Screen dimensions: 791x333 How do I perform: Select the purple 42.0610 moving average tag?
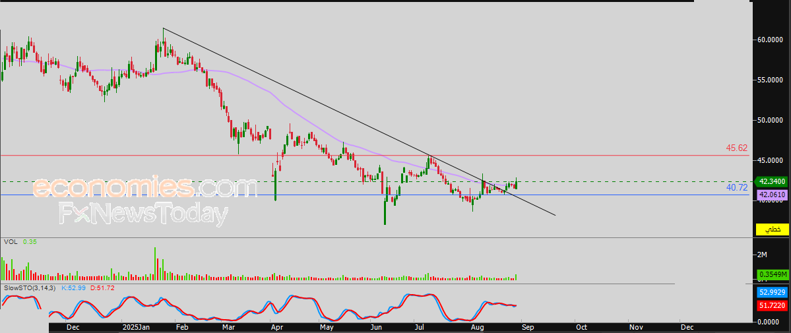click(771, 195)
